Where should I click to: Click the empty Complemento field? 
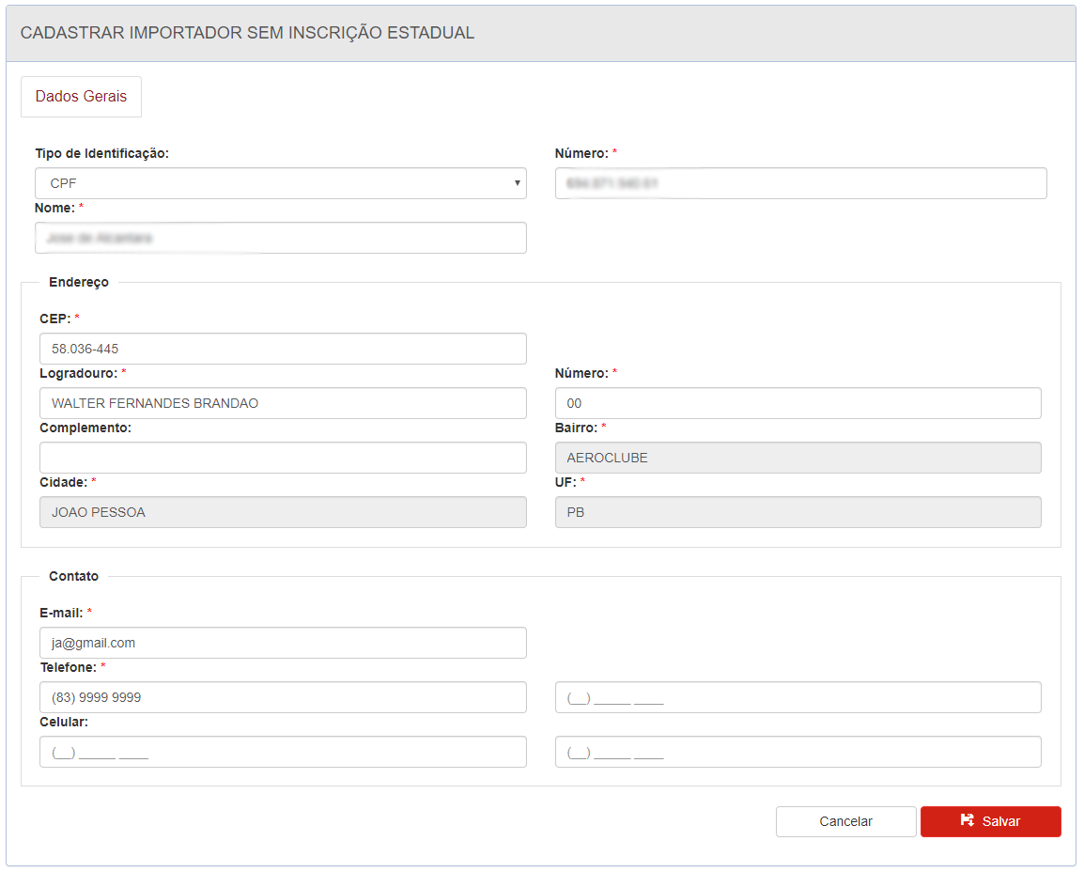(x=283, y=458)
